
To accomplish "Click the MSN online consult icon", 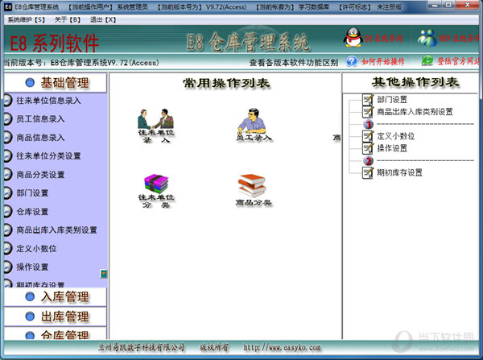I will [427, 38].
